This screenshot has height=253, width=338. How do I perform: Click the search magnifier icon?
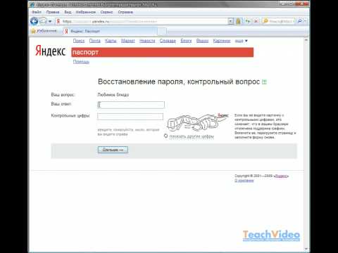(299, 21)
